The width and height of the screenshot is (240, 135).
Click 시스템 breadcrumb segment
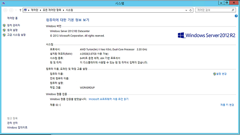(x=69, y=10)
